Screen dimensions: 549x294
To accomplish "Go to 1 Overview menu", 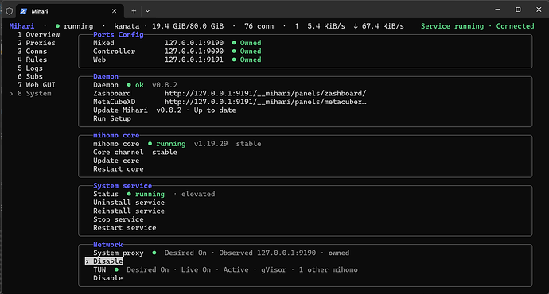I will pos(38,35).
